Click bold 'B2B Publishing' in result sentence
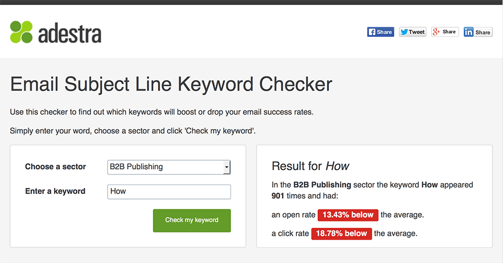The image size is (503, 263). coord(322,185)
